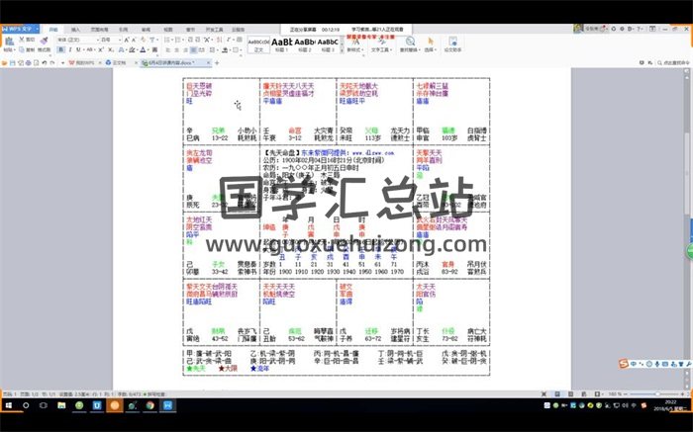The height and width of the screenshot is (432, 693).
Task: Open Chrome from the Windows taskbar
Action: [150, 405]
